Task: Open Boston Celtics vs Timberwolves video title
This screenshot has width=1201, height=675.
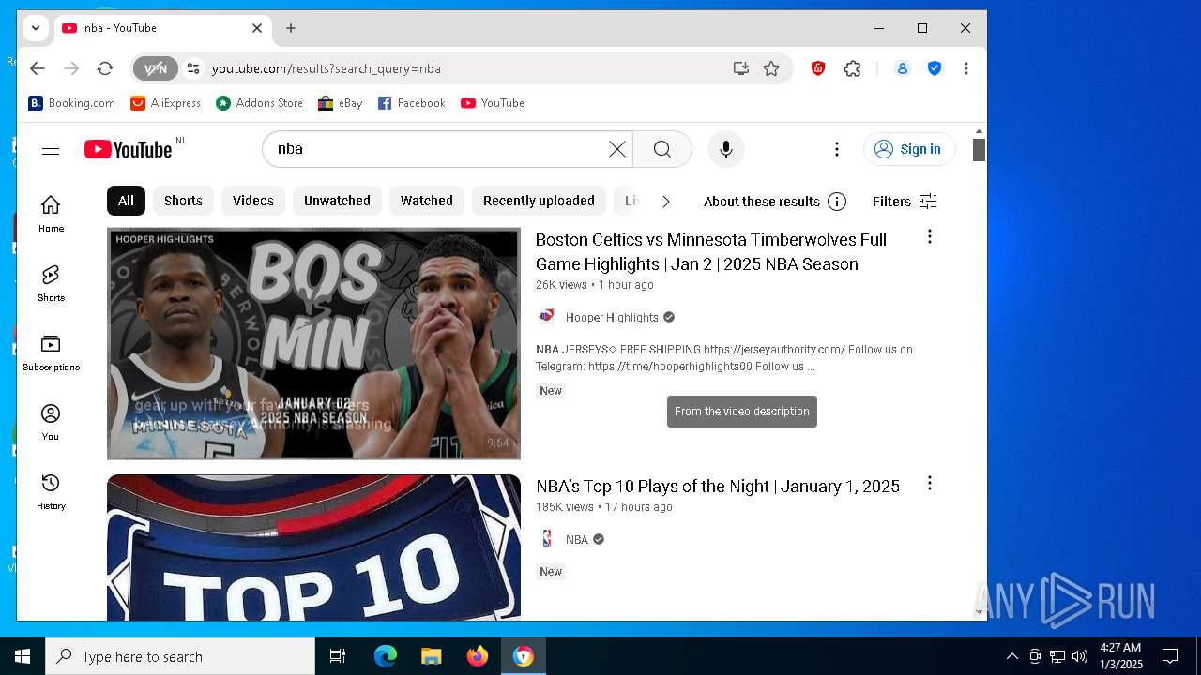Action: (x=711, y=251)
